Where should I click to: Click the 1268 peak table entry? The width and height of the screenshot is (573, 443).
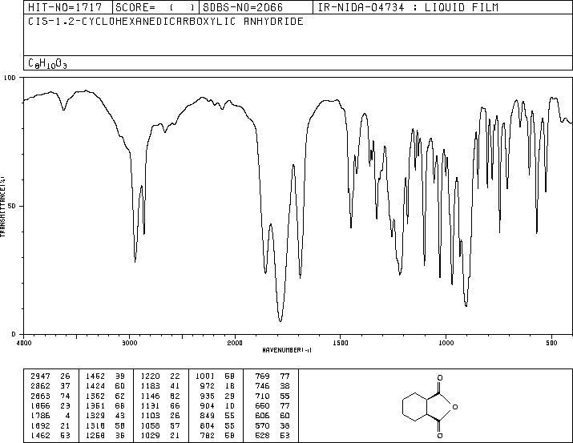pos(105,436)
